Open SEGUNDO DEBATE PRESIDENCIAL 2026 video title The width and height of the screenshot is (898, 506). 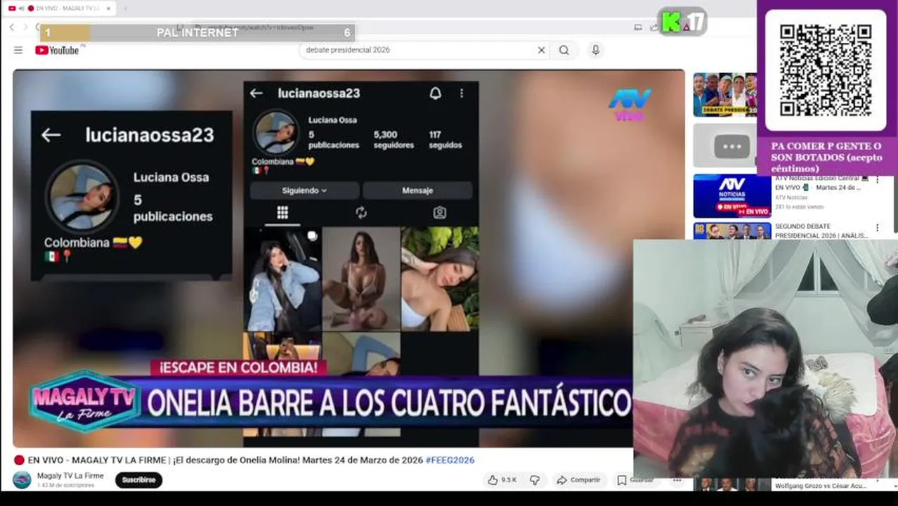[x=822, y=231]
